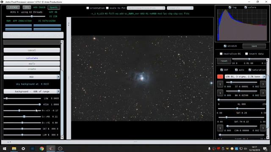Click the R<->CY slider handle
271x152 pixels.
[x=19, y=111]
